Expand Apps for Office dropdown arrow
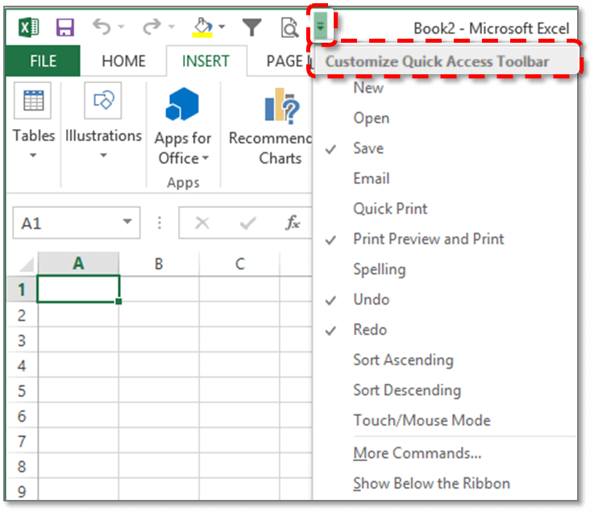The image size is (594, 512). [206, 158]
